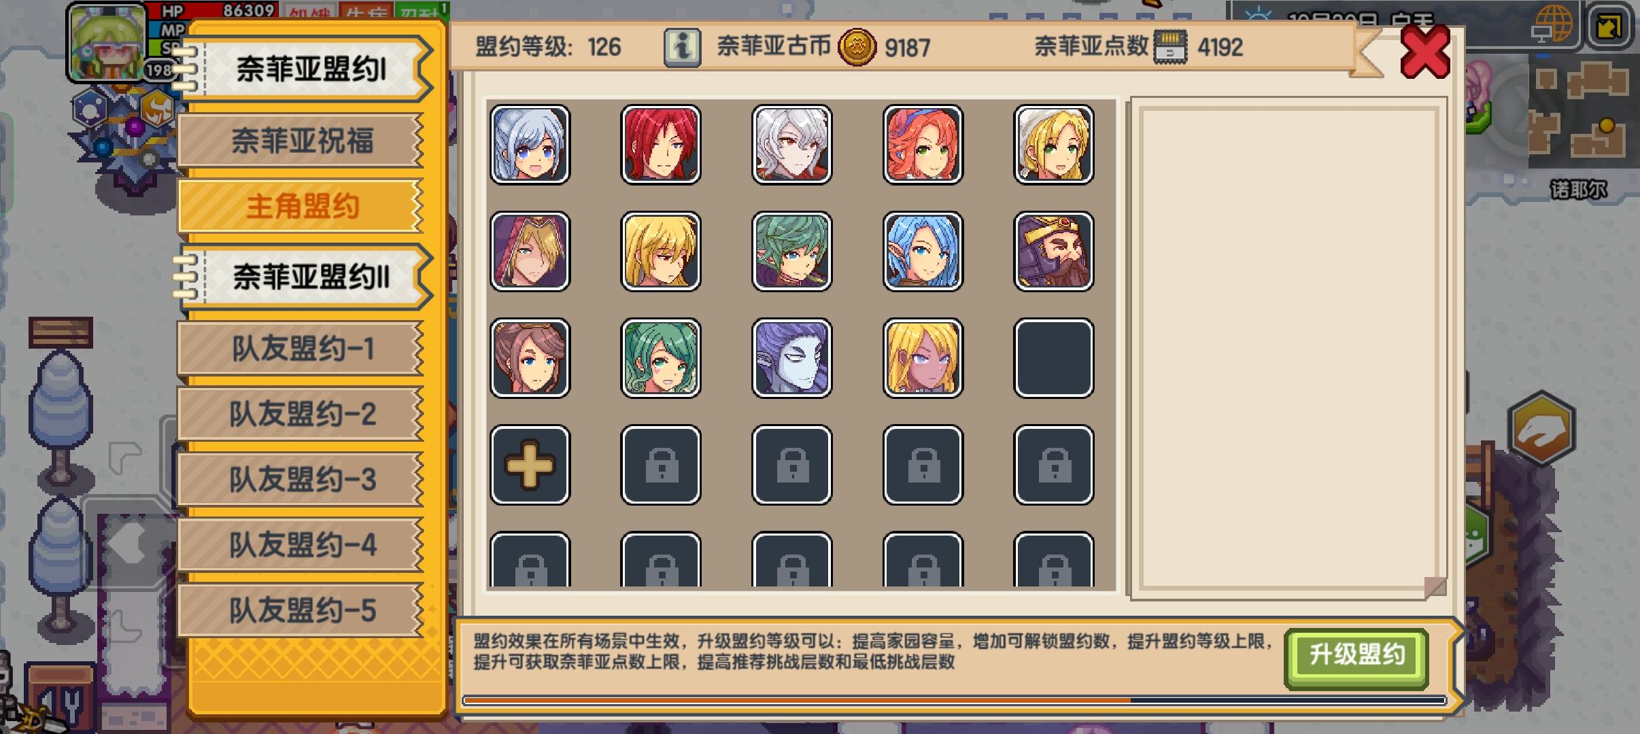Switch to the 奈菲亚祝福 tab
Image resolution: width=1640 pixels, height=734 pixels.
click(x=301, y=141)
